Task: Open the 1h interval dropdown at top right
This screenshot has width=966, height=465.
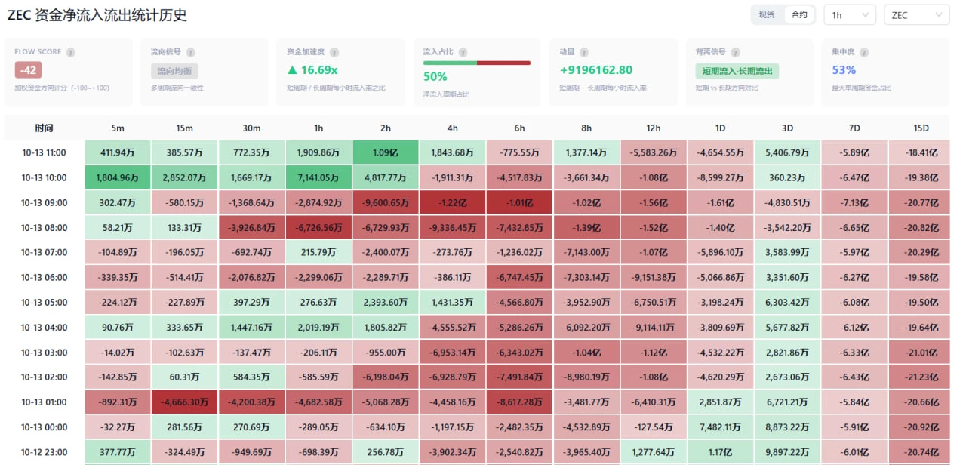Action: [849, 14]
